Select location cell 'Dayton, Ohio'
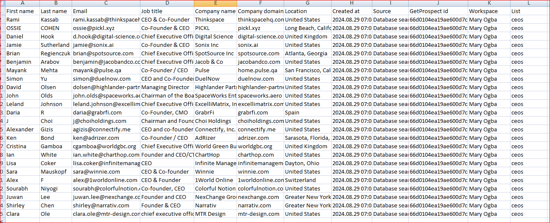The width and height of the screenshot is (550, 223). pyautogui.click(x=307, y=163)
